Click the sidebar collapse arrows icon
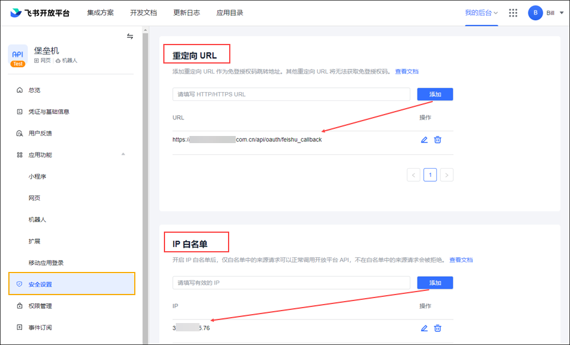This screenshot has height=345, width=570. tap(130, 37)
